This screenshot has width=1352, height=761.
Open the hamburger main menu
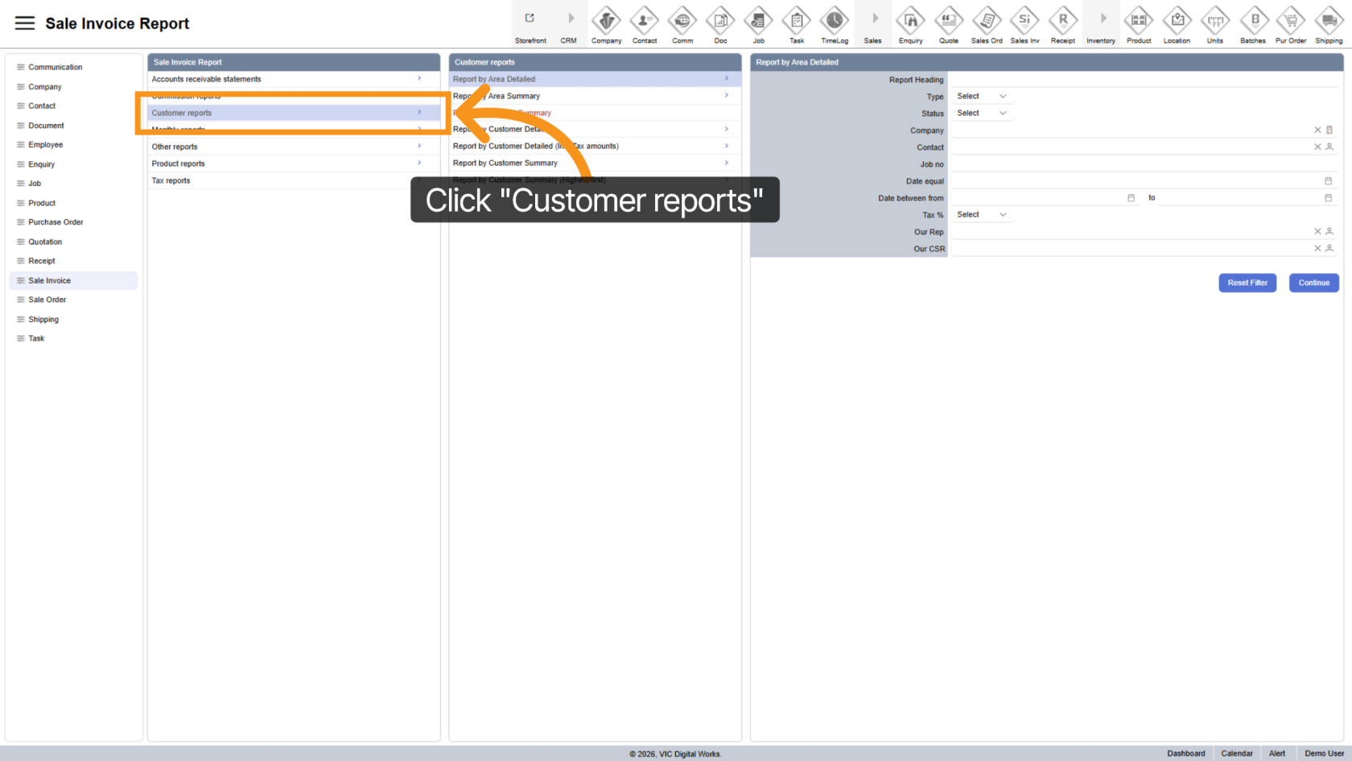[25, 23]
